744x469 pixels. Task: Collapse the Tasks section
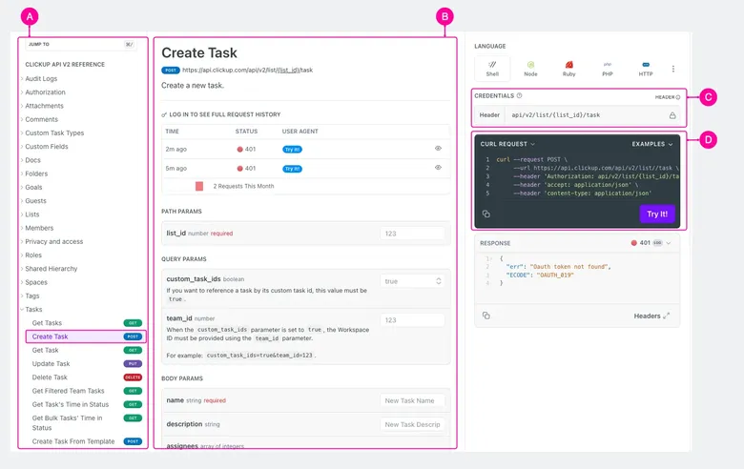[33, 309]
